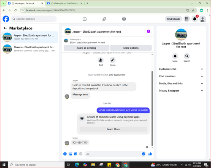Search in conversation with magnifier icon
Image resolution: width=211 pixels, height=168 pixels.
[x=187, y=56]
